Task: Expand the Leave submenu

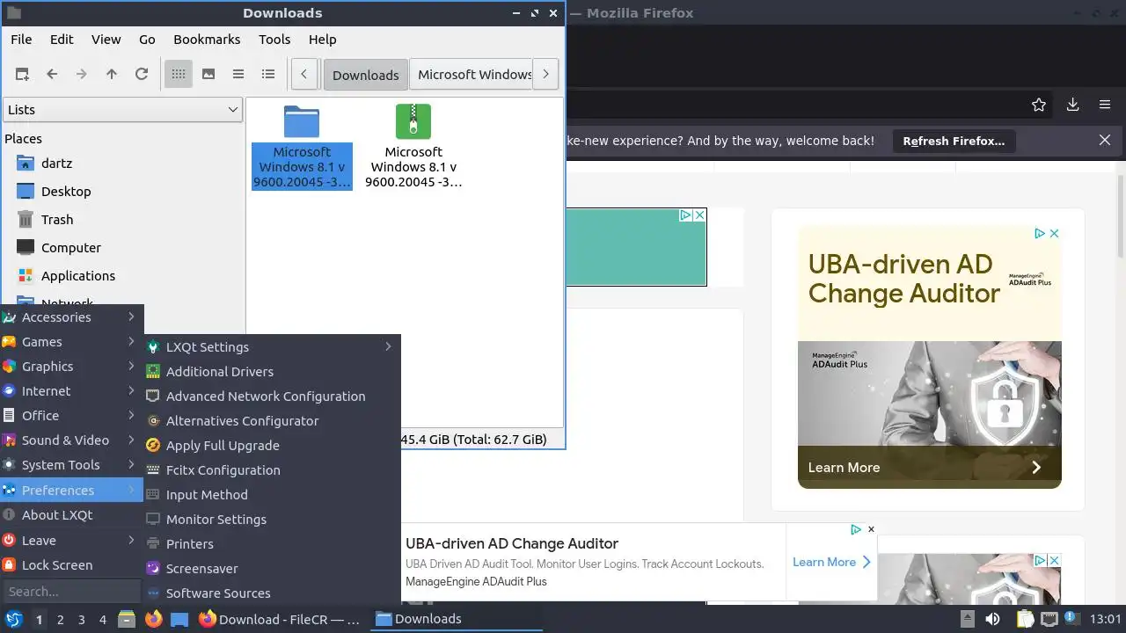Action: click(71, 541)
